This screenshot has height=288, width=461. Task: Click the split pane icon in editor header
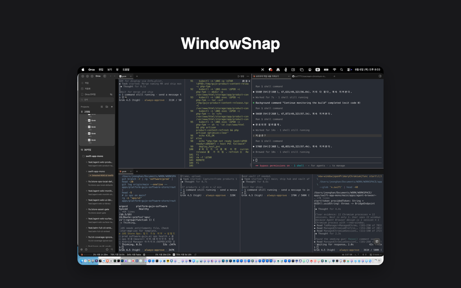pyautogui.click(x=243, y=81)
